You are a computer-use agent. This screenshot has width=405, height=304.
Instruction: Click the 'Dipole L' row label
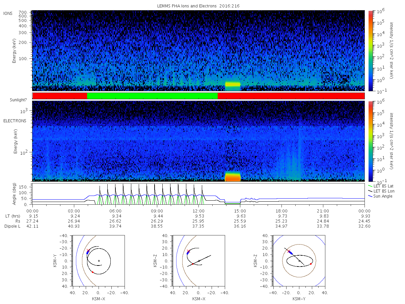12,226
